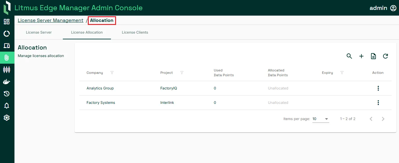Select the paperclip license icon in sidebar
399x163 pixels.
pos(7,58)
